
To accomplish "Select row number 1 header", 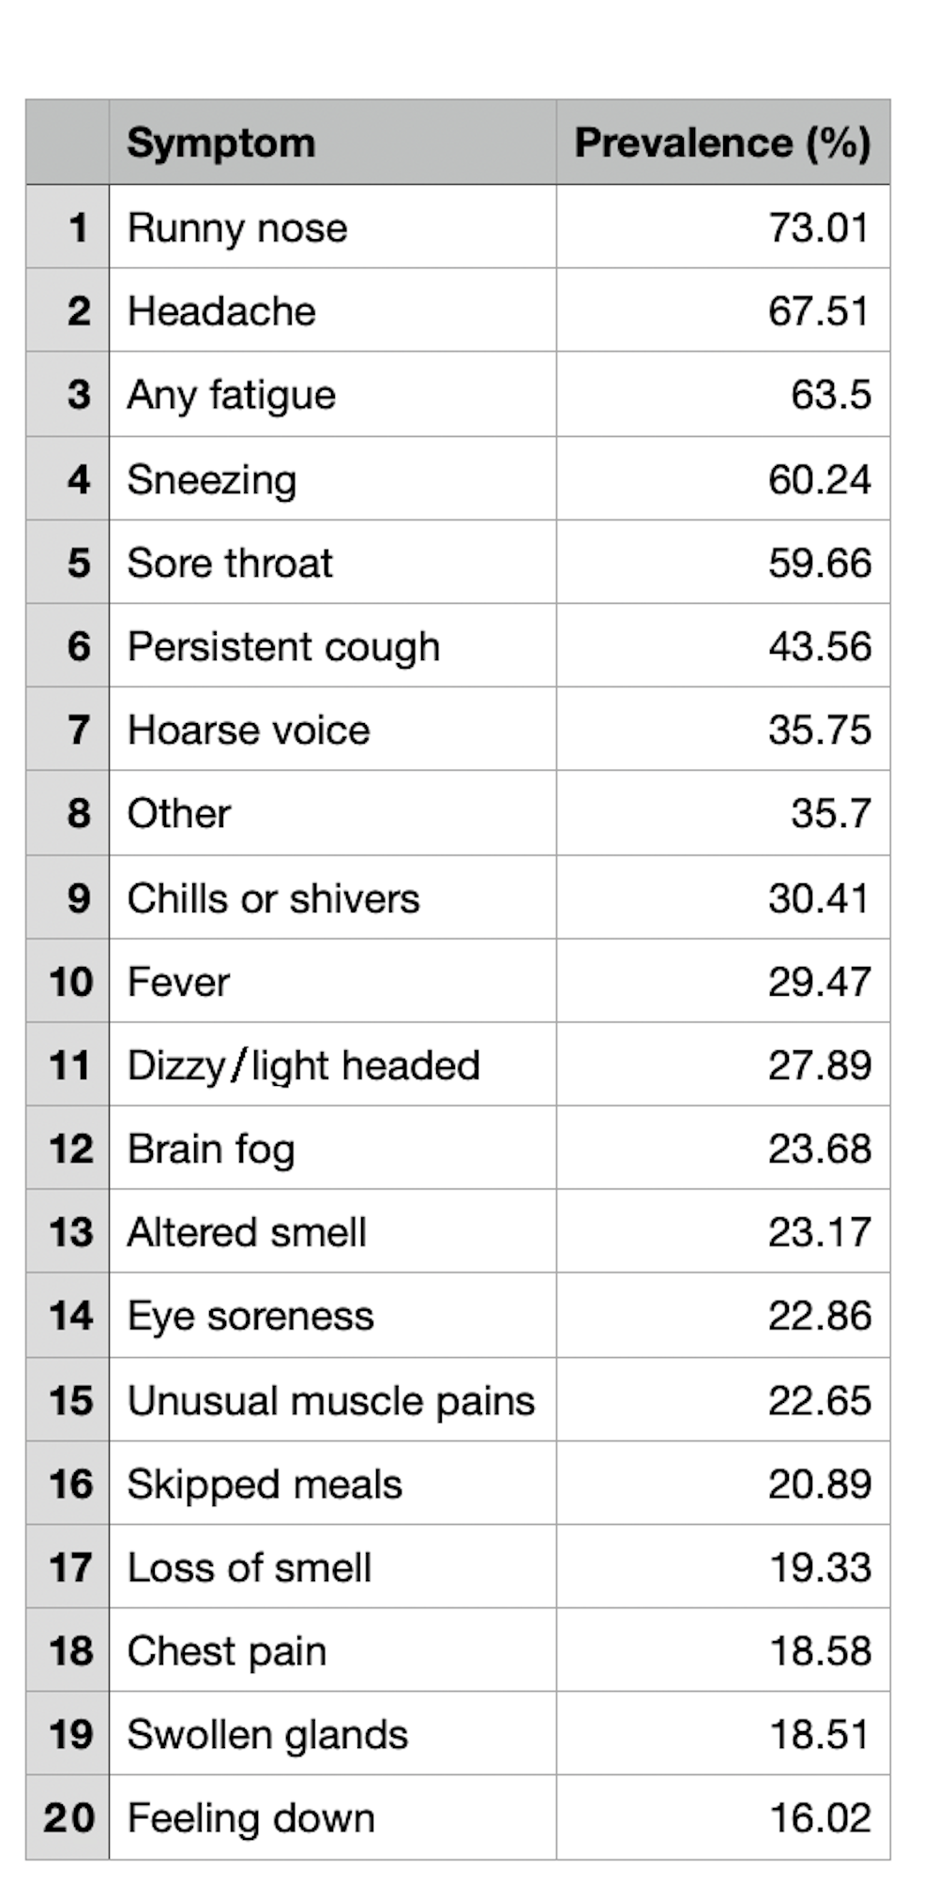I will point(68,227).
